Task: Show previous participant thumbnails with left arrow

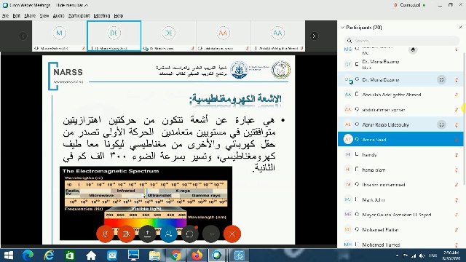Action: (x=23, y=36)
